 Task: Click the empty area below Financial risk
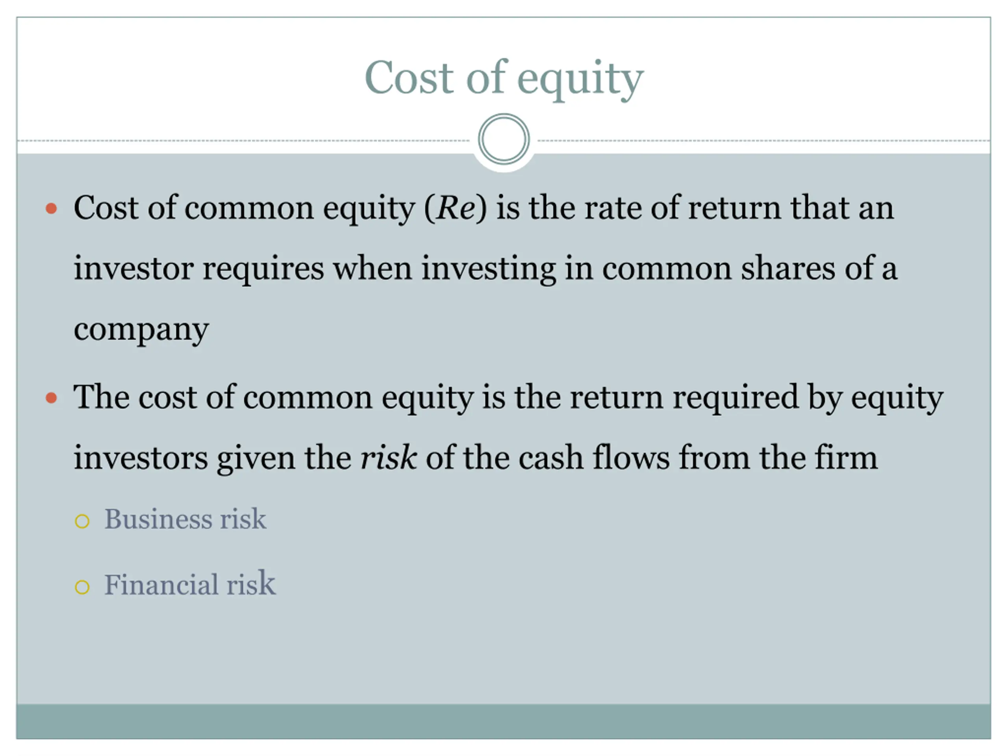click(x=504, y=652)
